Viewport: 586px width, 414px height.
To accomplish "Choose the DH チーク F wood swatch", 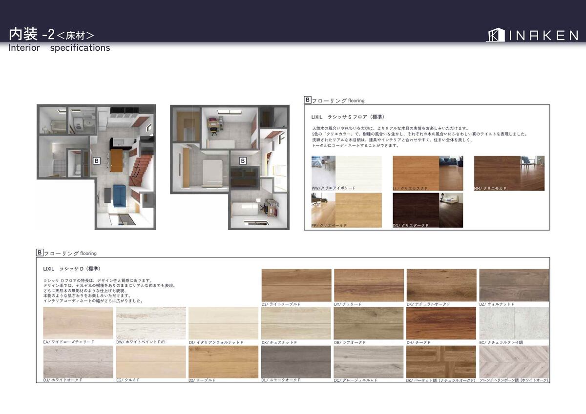I will (441, 323).
